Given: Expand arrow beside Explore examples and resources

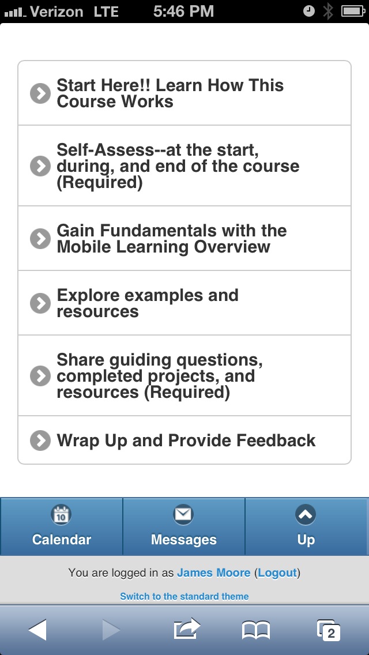Looking at the screenshot, I should click(x=40, y=303).
